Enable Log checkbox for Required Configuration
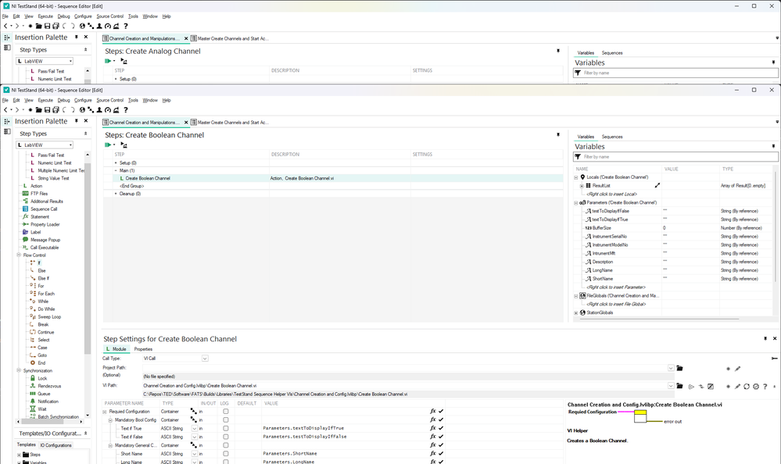Image resolution: width=781 pixels, height=464 pixels. coord(226,411)
